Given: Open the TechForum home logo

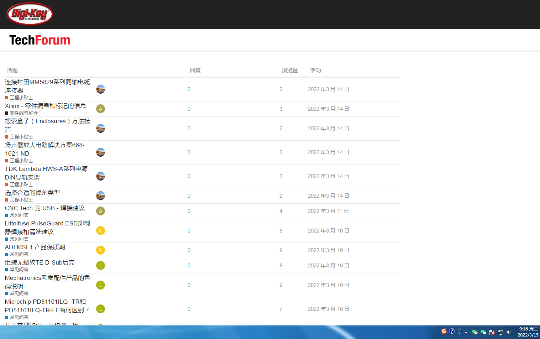Looking at the screenshot, I should [x=40, y=40].
